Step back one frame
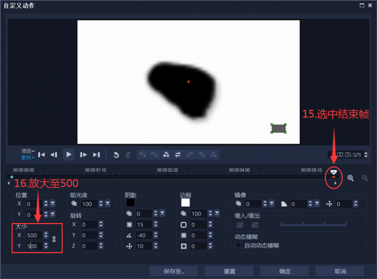This screenshot has width=377, height=279. (x=54, y=155)
